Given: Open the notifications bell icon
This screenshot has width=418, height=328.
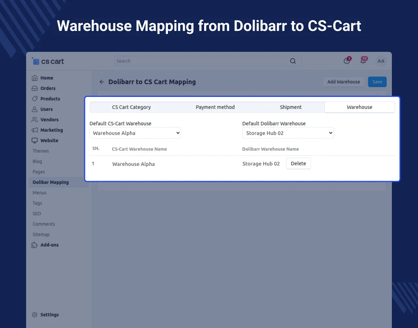Looking at the screenshot, I should pyautogui.click(x=363, y=61).
